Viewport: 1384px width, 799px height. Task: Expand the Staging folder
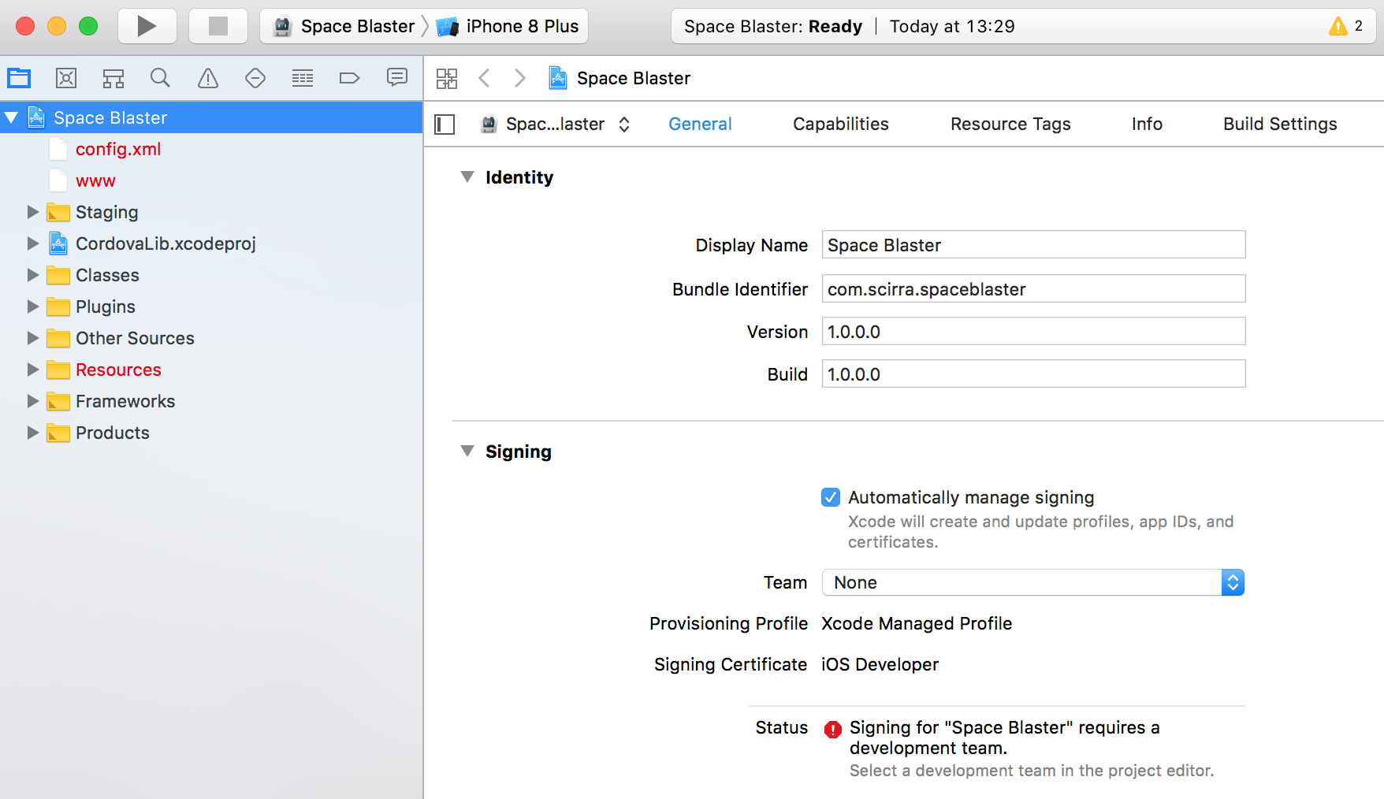pyautogui.click(x=33, y=212)
